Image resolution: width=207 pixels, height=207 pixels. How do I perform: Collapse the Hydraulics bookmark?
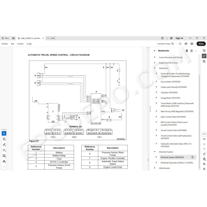pyautogui.click(x=155, y=68)
